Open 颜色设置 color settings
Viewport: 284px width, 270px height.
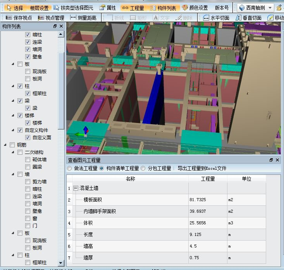click(x=195, y=8)
